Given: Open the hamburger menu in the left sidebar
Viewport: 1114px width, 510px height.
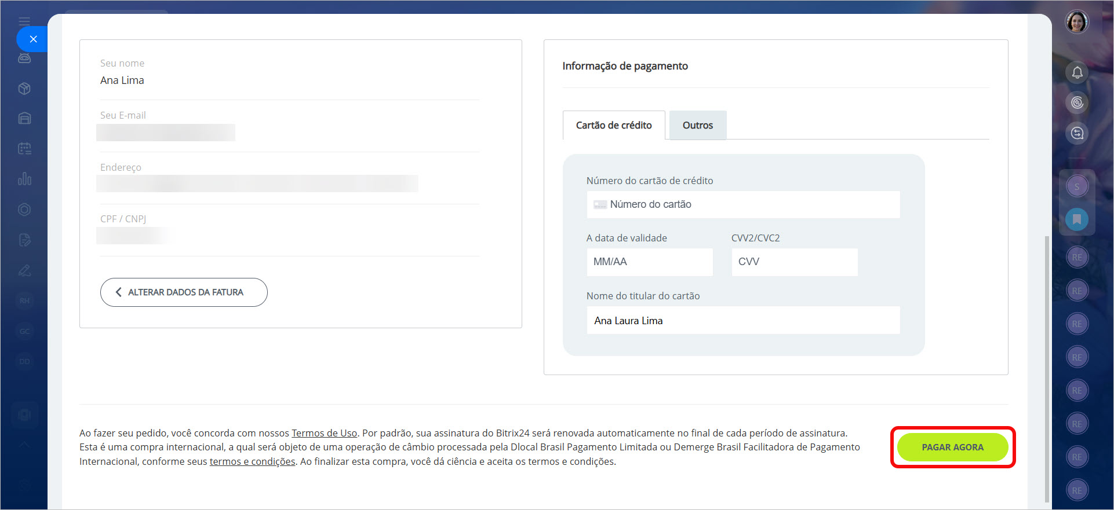Looking at the screenshot, I should pyautogui.click(x=24, y=21).
